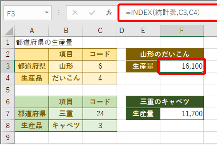Select row 1 header
Screen dimensions: 217x145
click(x=8, y=42)
